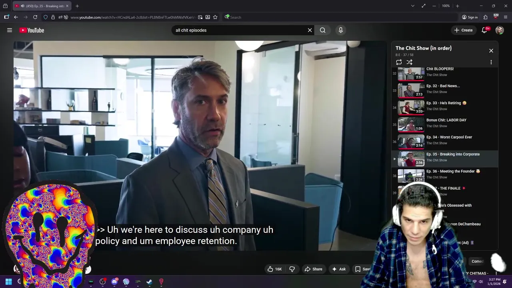The width and height of the screenshot is (512, 288).
Task: Dislike the video
Action: [292, 269]
